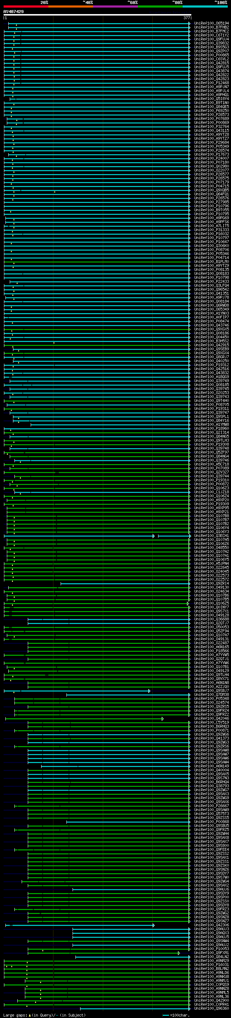Click the purple ~60% identity legend segment

pyautogui.click(x=115, y=7)
